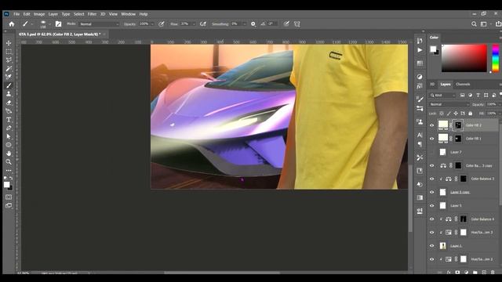Open the layer filter Kind dropdown
The width and height of the screenshot is (502, 282).
(442, 96)
